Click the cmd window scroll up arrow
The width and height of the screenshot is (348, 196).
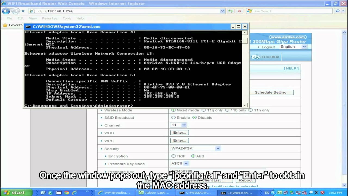(245, 33)
